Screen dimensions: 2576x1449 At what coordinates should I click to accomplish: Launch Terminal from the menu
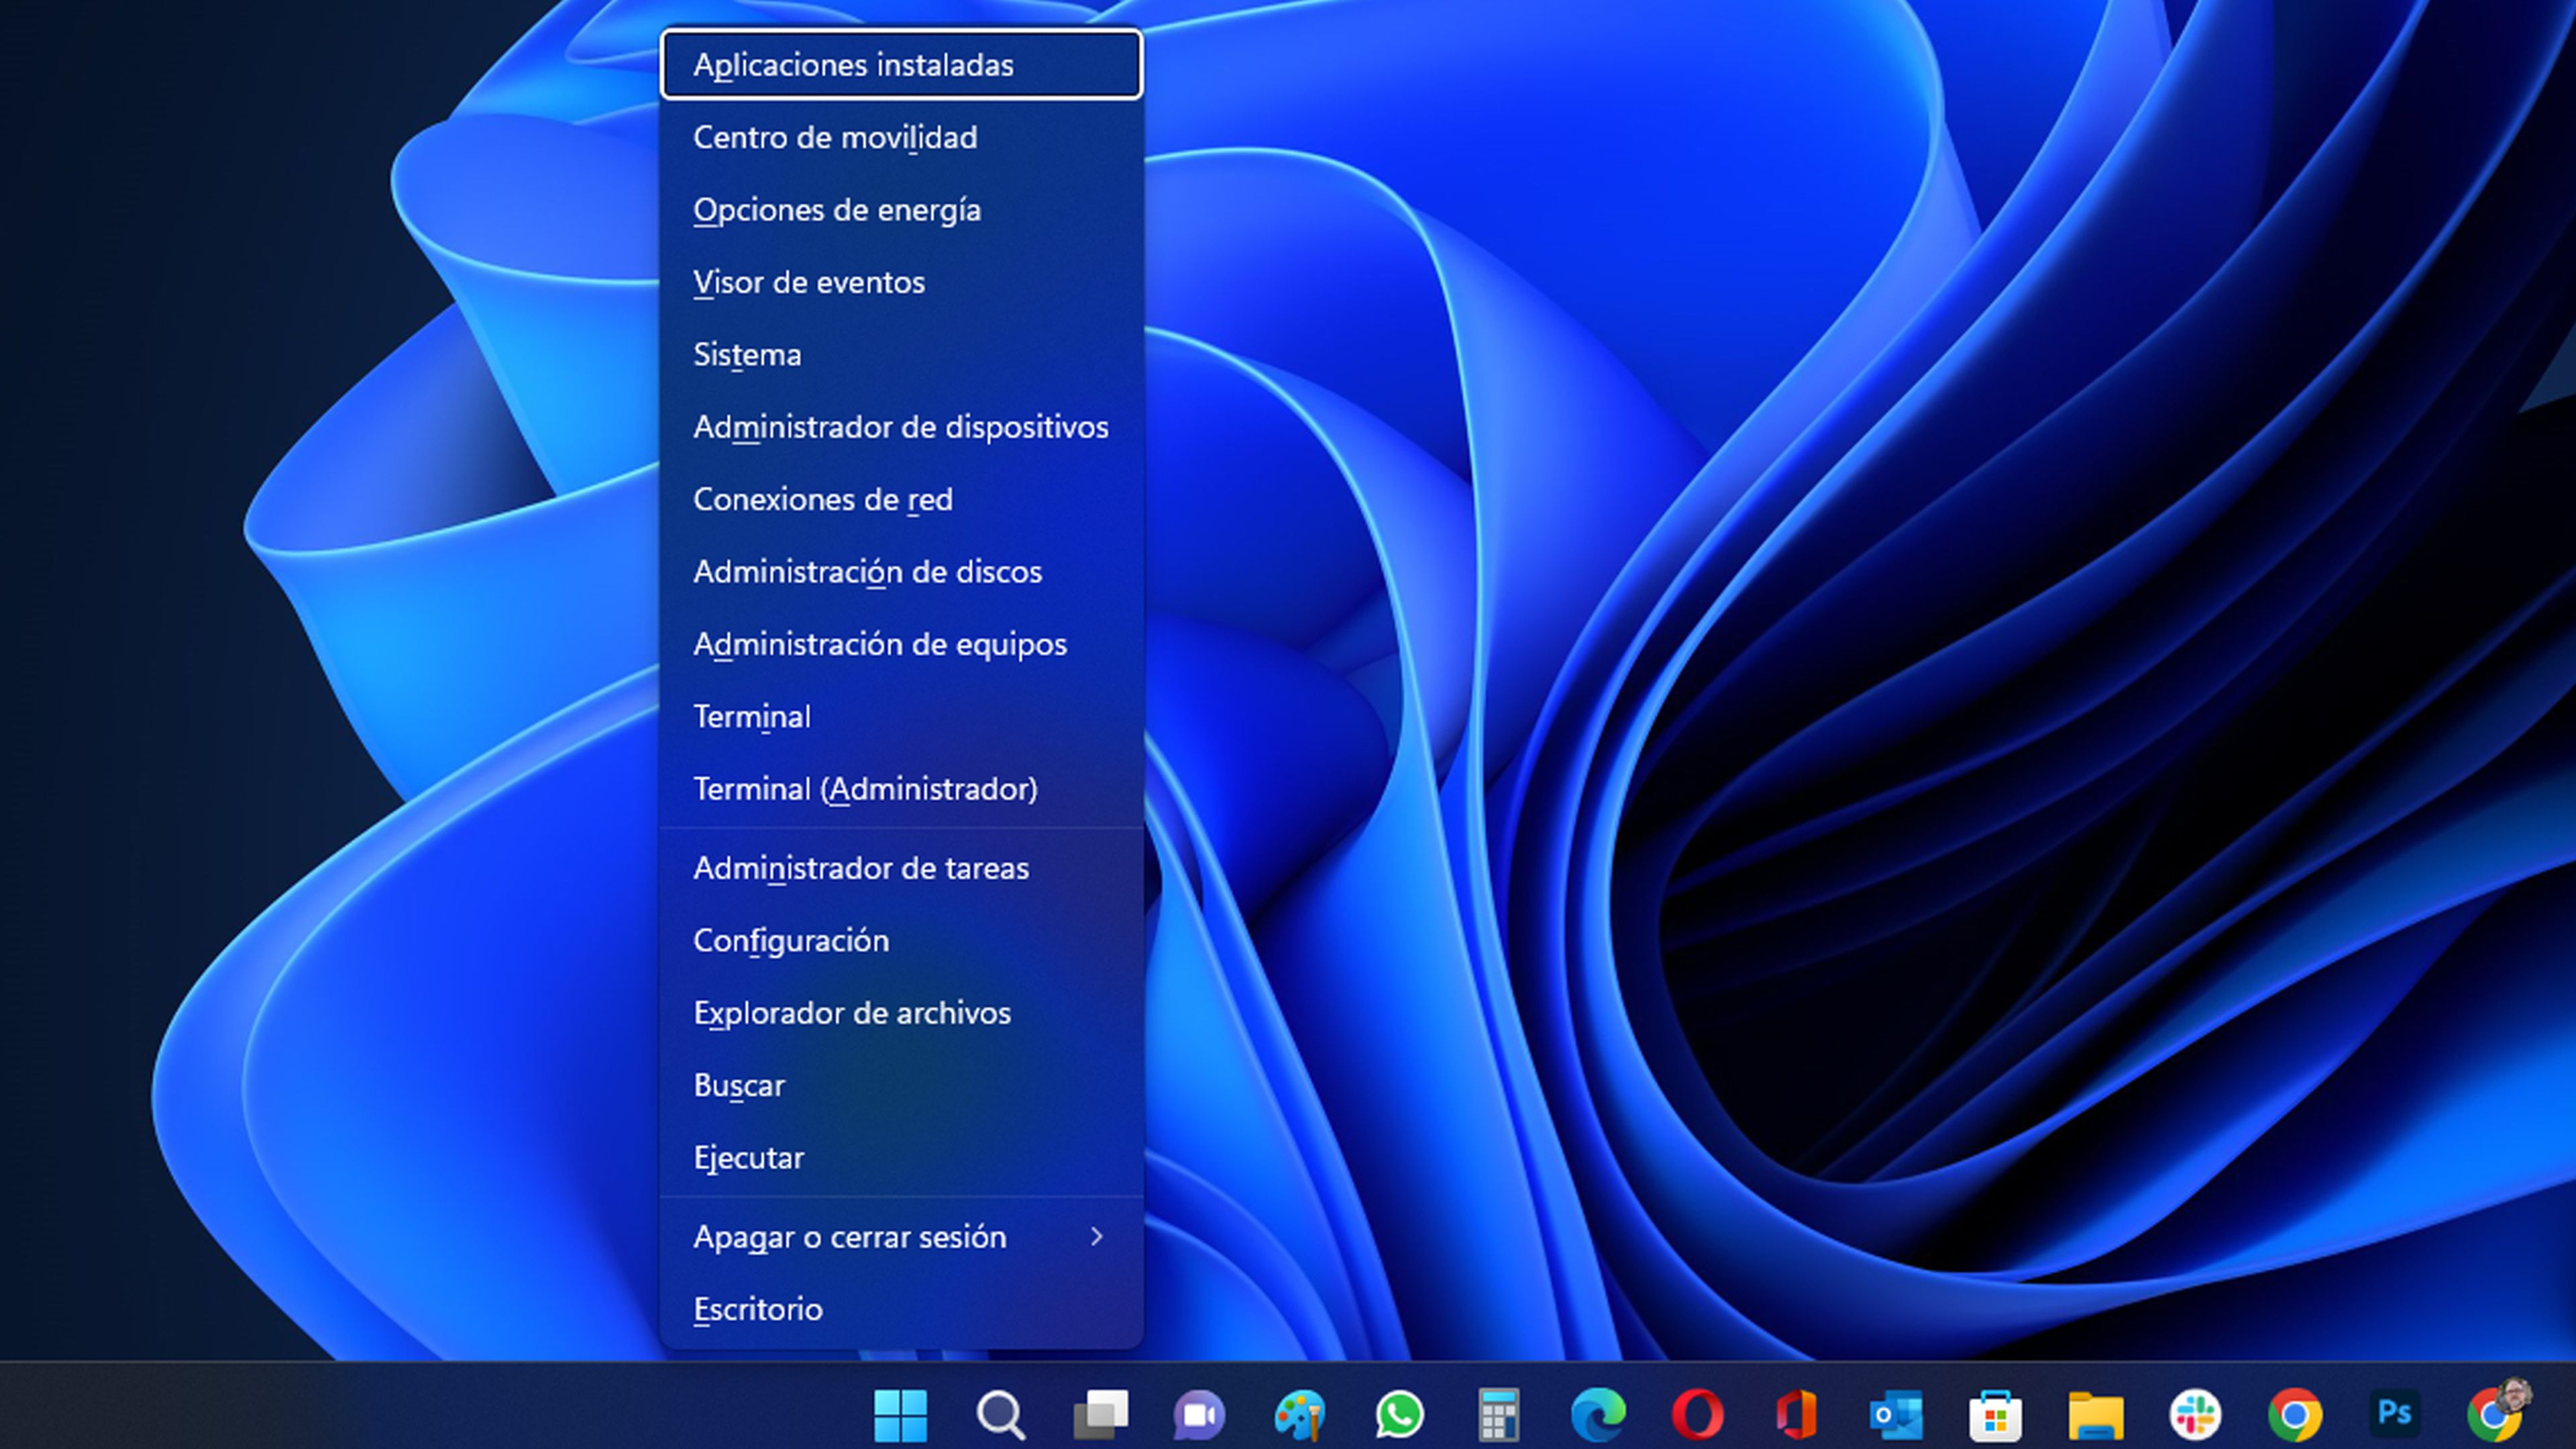(901, 716)
